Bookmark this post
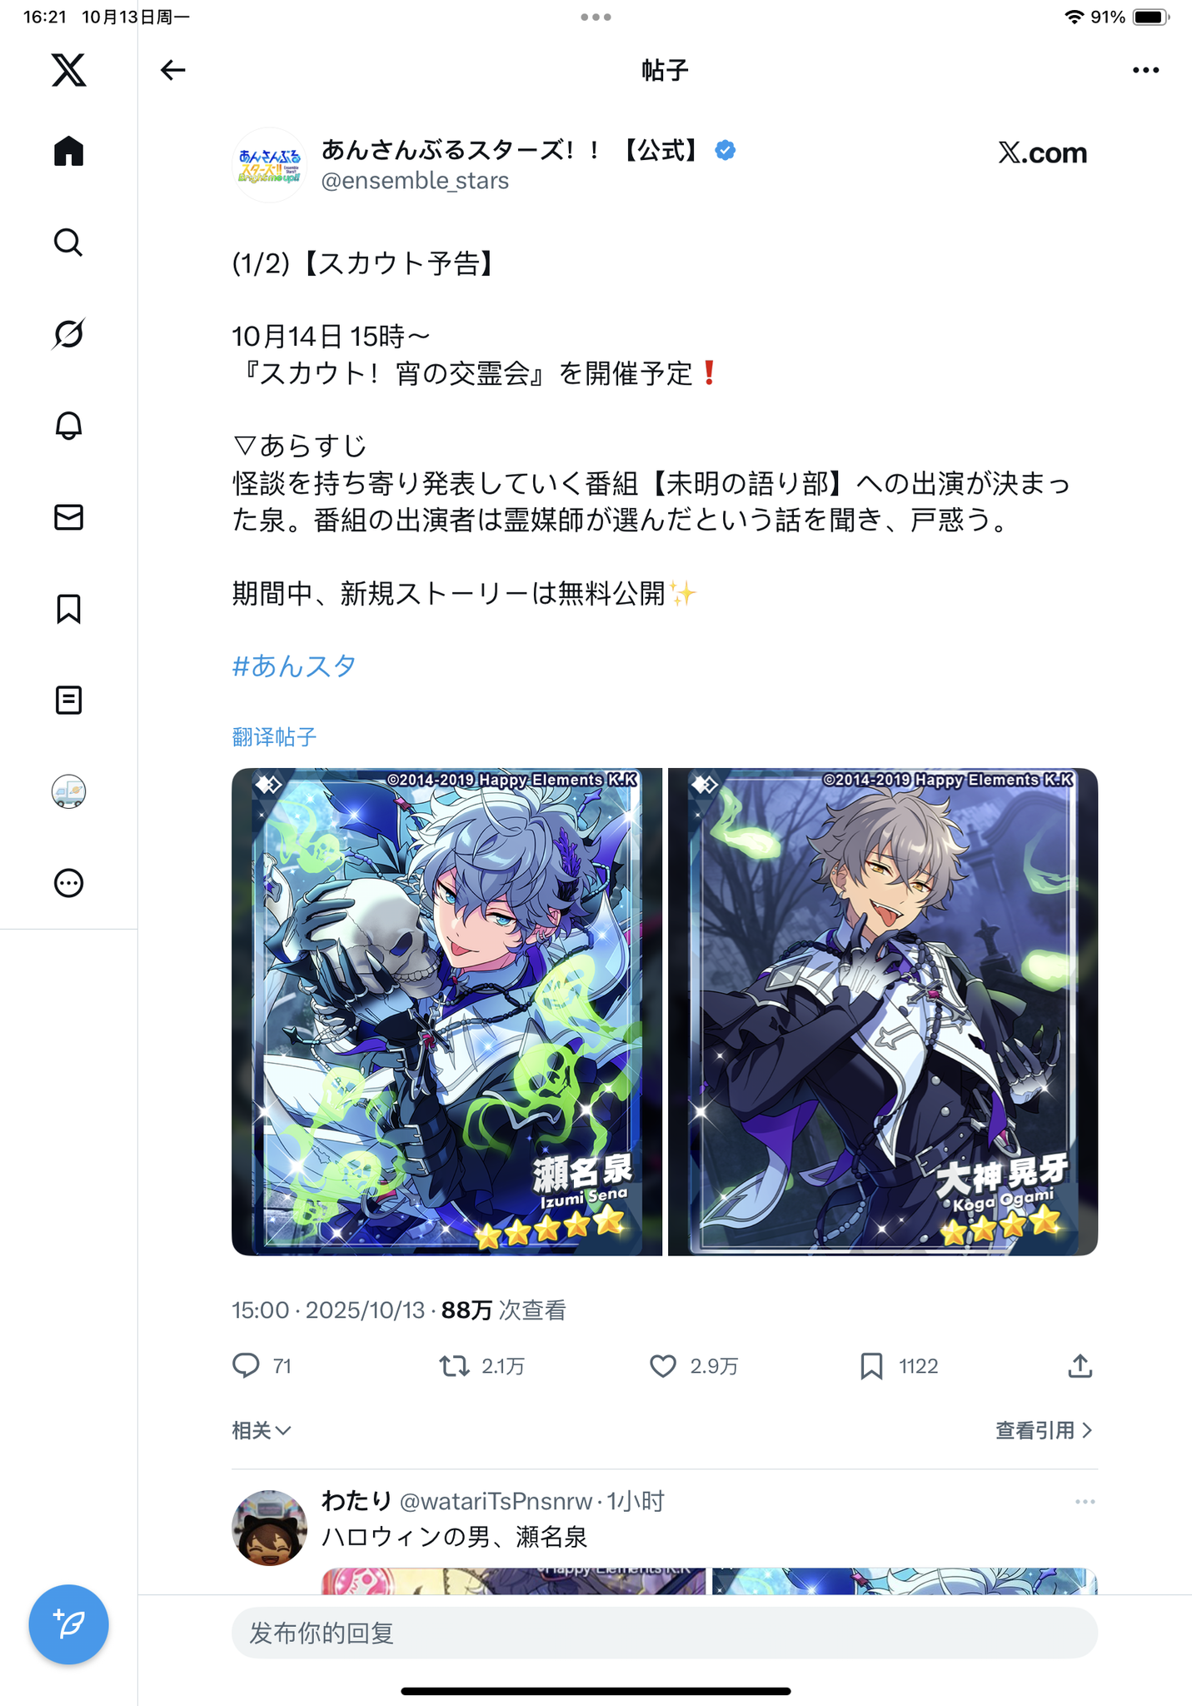 point(871,1366)
